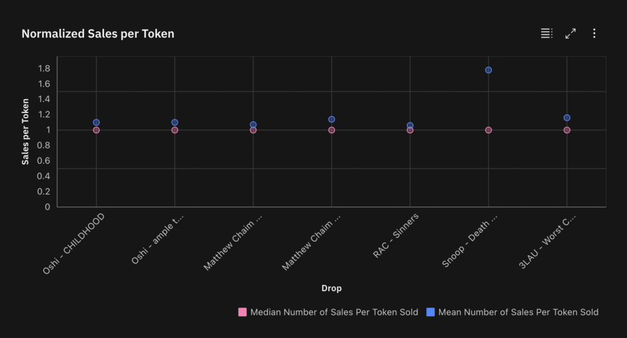Click the Oshi - CHILDHOOD axis label
627x338 pixels.
click(74, 243)
